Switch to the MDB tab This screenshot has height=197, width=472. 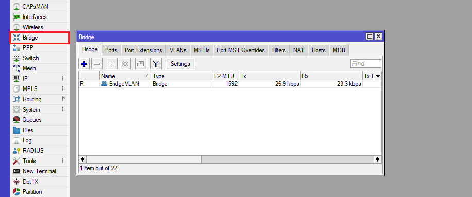pyautogui.click(x=339, y=50)
